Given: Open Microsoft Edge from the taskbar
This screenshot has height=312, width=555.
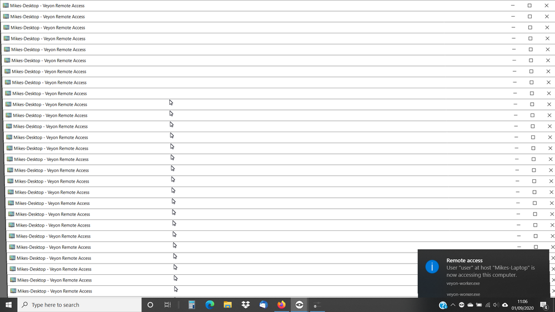Looking at the screenshot, I should [x=210, y=305].
